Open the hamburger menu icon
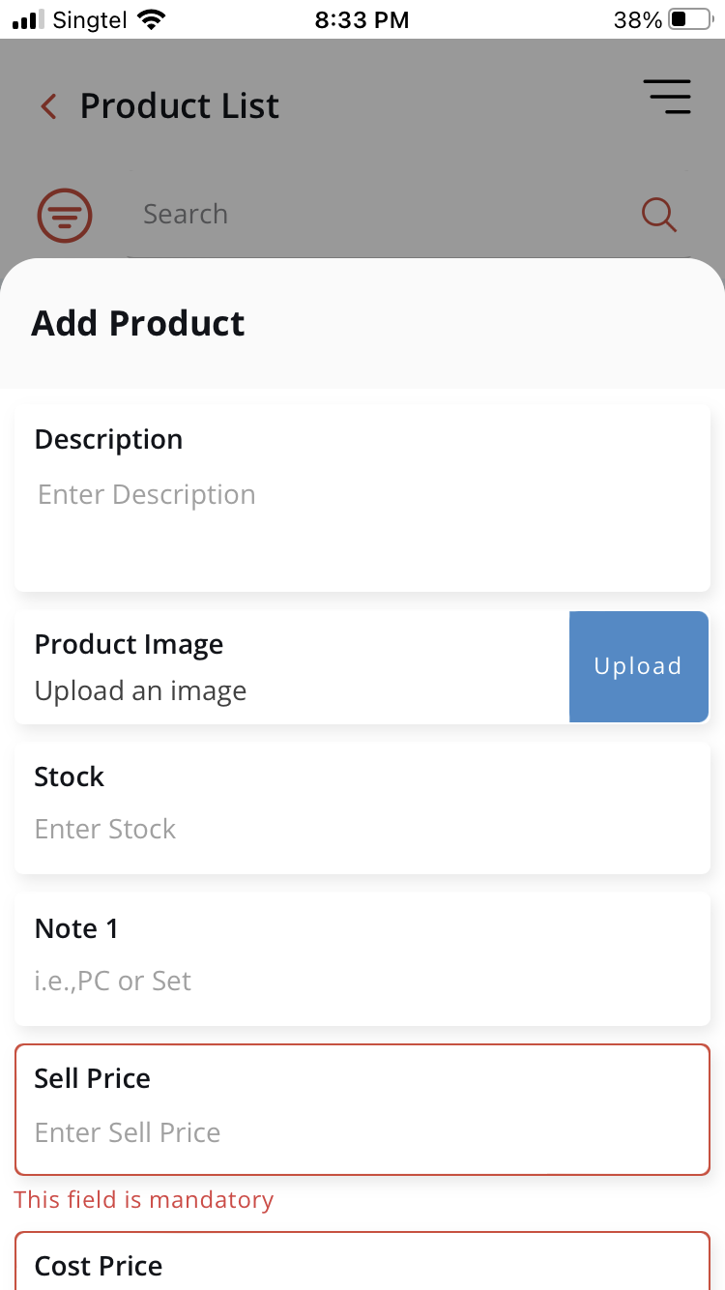The height and width of the screenshot is (1290, 725). coord(668,97)
